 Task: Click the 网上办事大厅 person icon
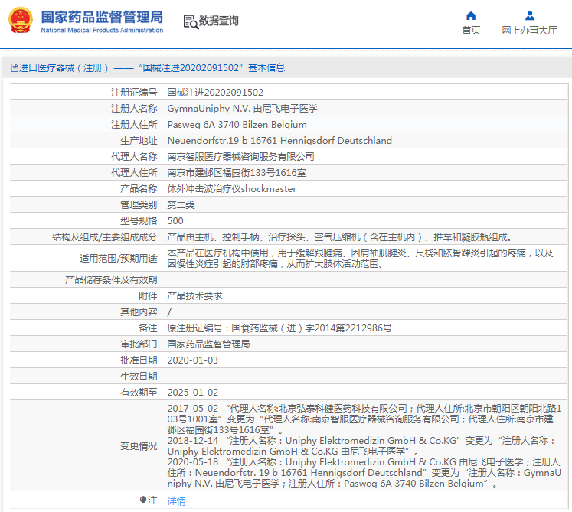(x=529, y=15)
